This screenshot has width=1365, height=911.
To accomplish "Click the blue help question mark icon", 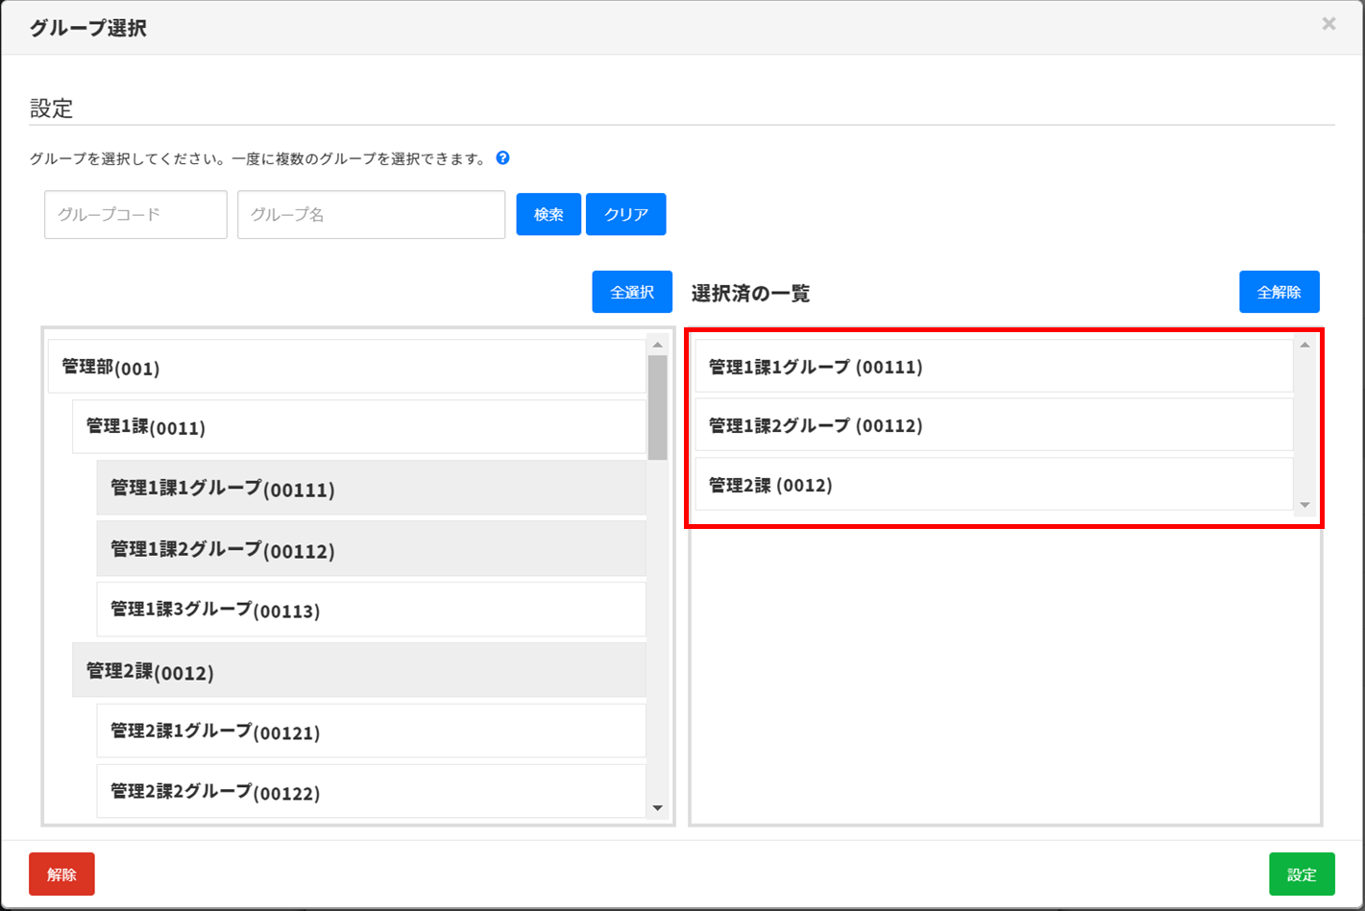I will [x=502, y=158].
